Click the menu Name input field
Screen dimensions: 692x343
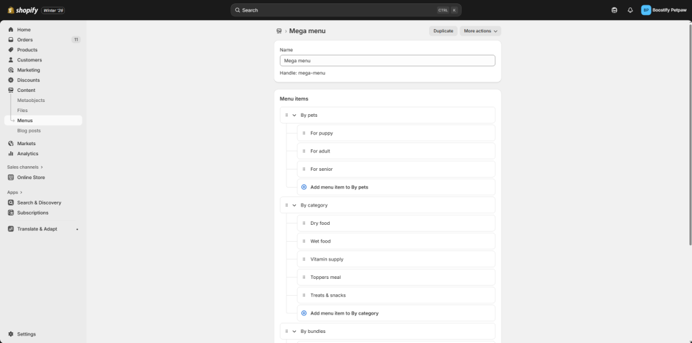point(387,61)
